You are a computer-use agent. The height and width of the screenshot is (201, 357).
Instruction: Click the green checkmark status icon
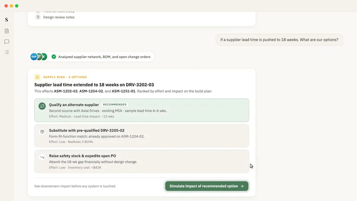click(x=54, y=57)
